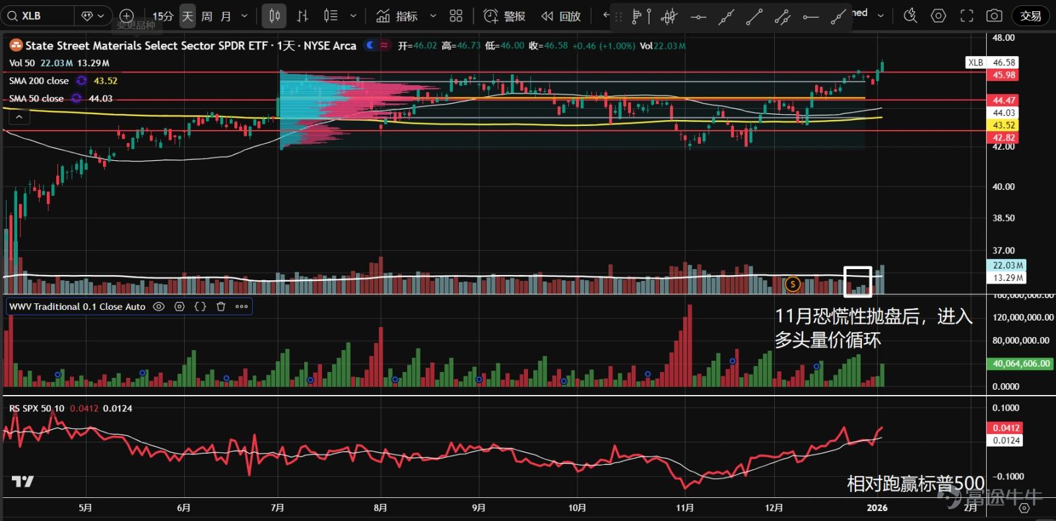The height and width of the screenshot is (521, 1056).
Task: Expand the diamond plan dropdown beside XLB
Action: tap(92, 16)
